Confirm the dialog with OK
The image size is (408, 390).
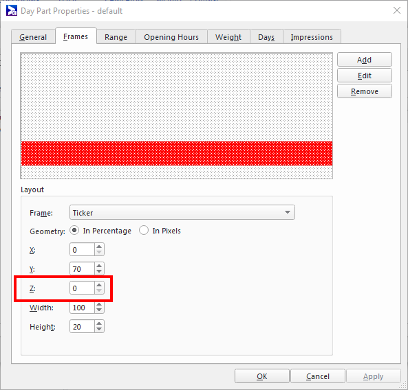point(261,376)
